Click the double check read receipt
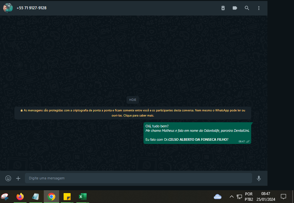 pyautogui.click(x=248, y=141)
